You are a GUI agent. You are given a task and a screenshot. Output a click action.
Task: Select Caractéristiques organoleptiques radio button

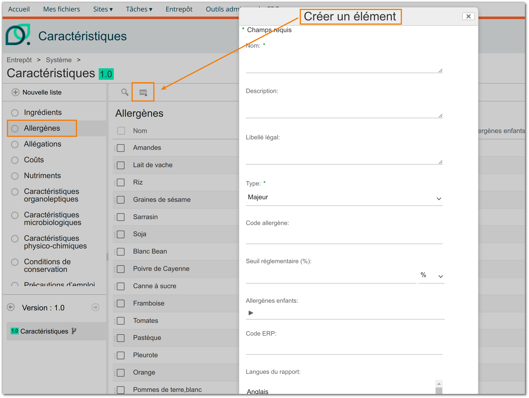click(x=15, y=192)
